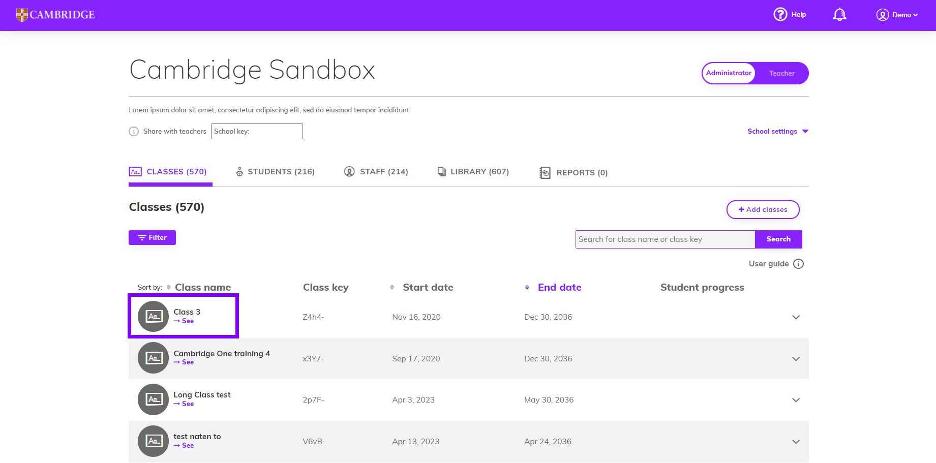This screenshot has width=936, height=463.
Task: Click the Share with teachers label
Action: pos(175,132)
